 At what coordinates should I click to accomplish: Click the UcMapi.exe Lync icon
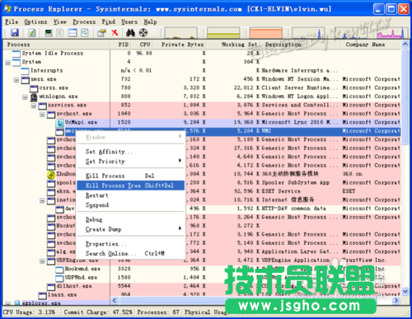pyautogui.click(x=59, y=123)
